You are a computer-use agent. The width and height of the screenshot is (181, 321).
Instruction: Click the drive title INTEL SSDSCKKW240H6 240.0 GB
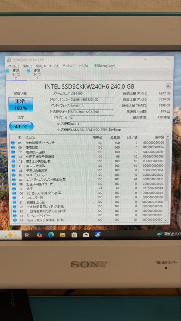point(90,86)
